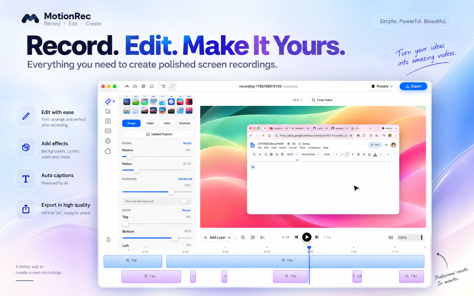Open the feedback chat bubble icon
This screenshot has height=296, width=474.
tap(152, 86)
